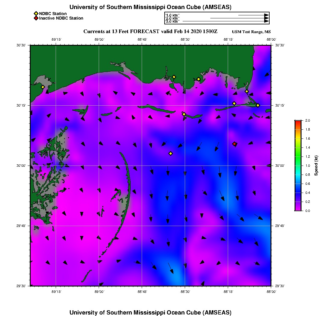Click the red diamond icon in the legend
Image resolution: width=331 pixels, height=316 pixels.
(x=36, y=18)
